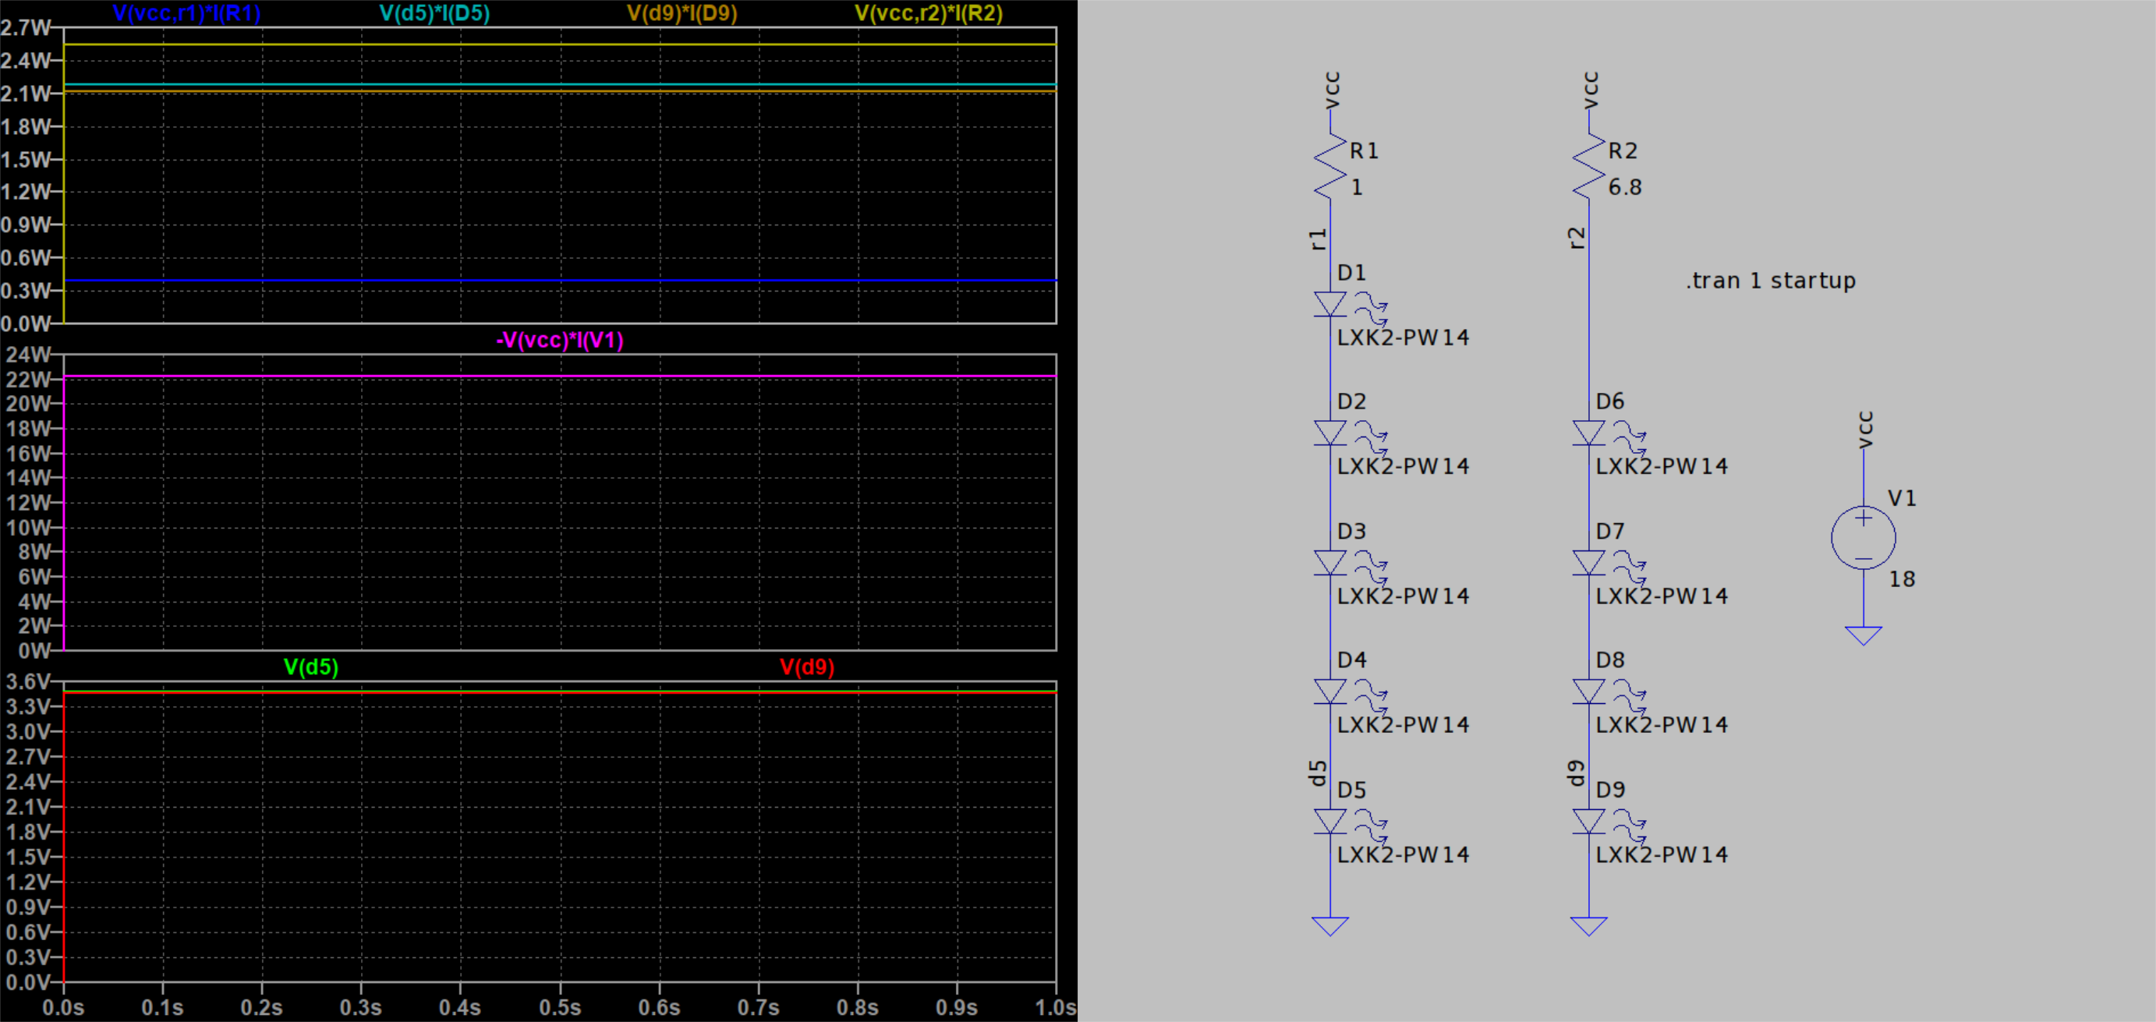
Task: Click the blue R1 power trace line
Action: tap(560, 281)
